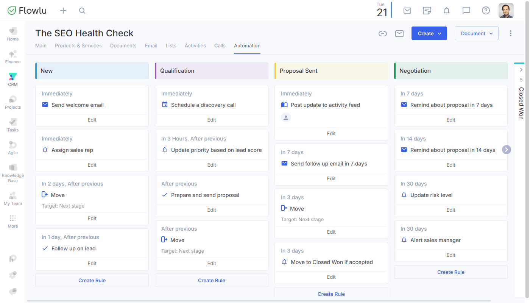Open Projects from the left sidebar
530x303 pixels.
coord(12,102)
